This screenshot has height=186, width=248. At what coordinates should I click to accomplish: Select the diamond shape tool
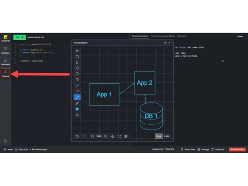coord(77,68)
